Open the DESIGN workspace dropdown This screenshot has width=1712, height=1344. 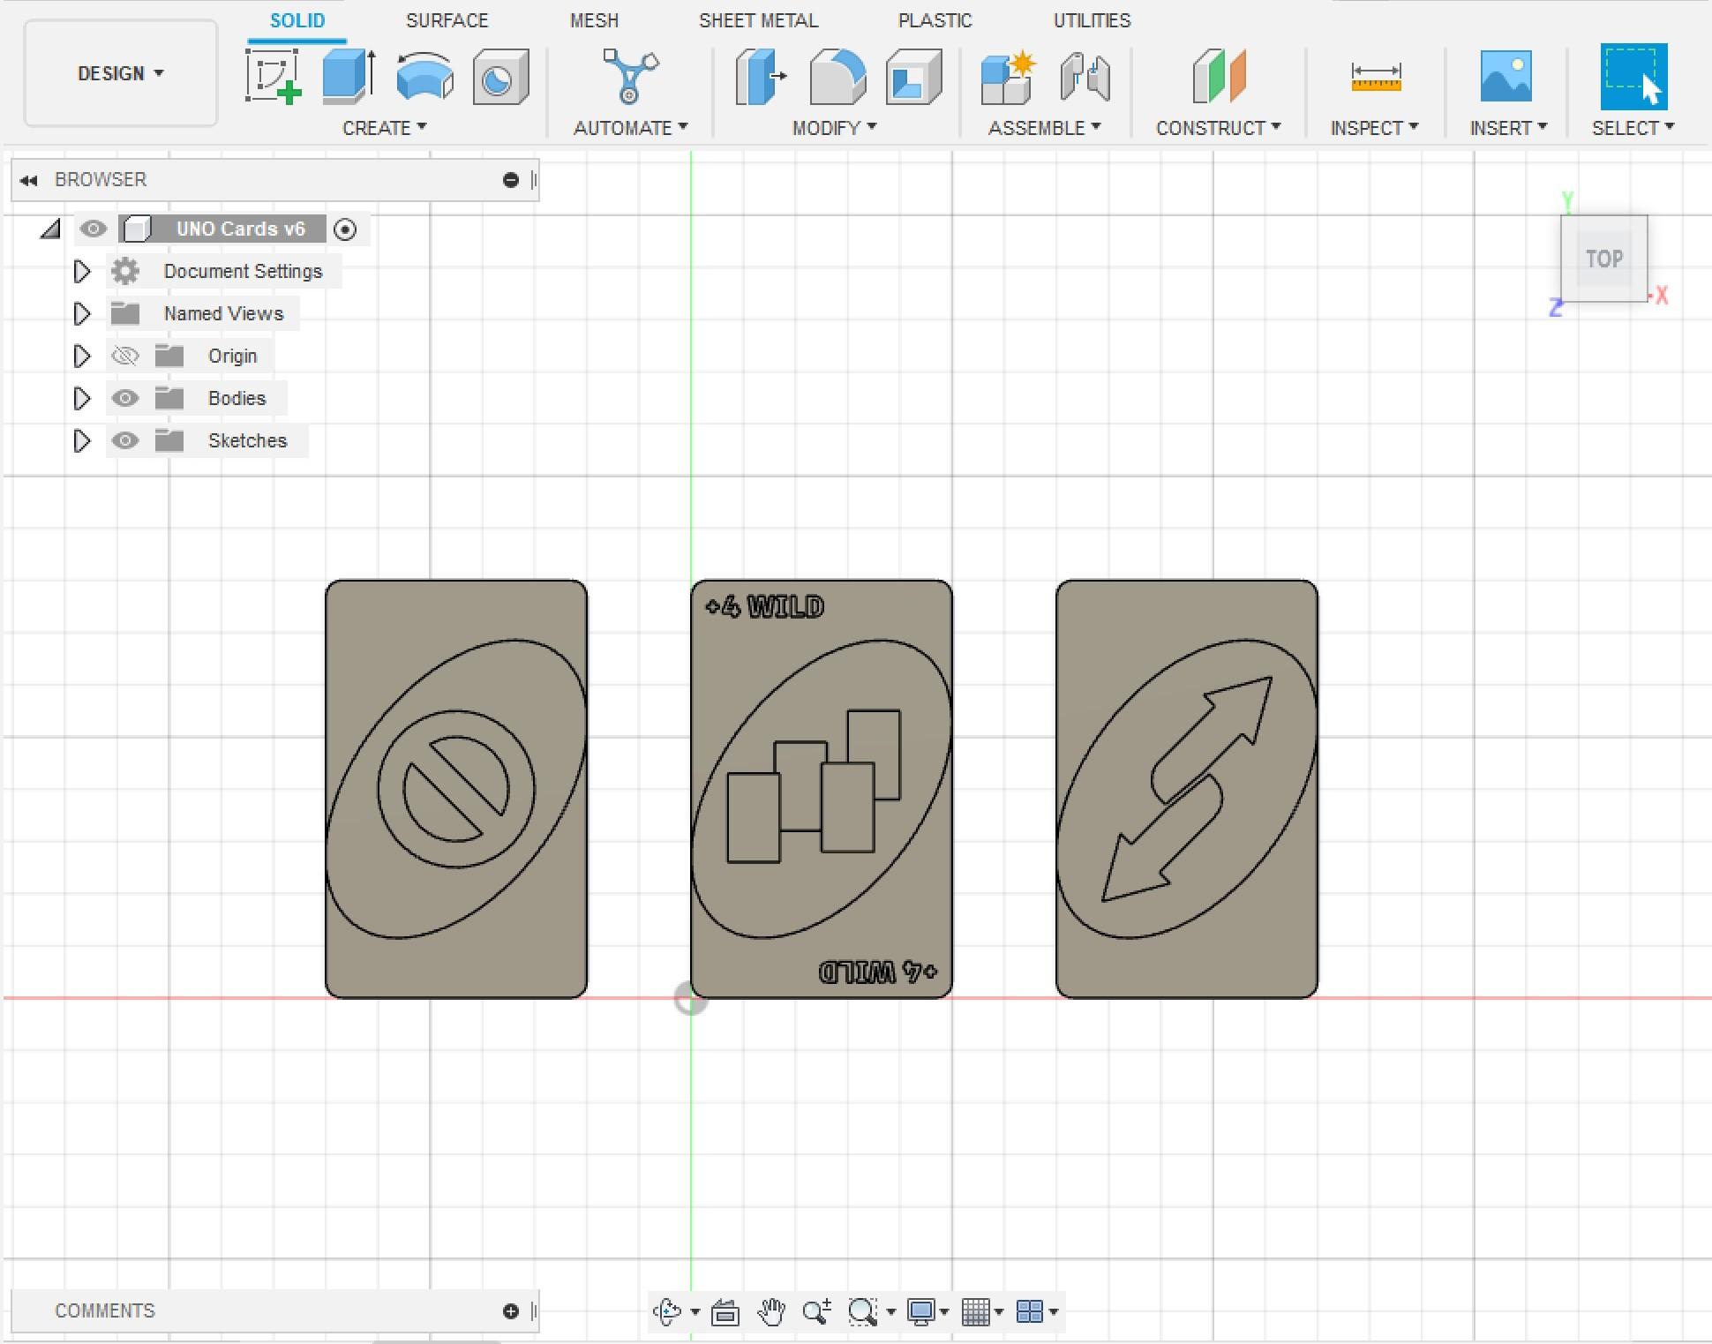121,73
